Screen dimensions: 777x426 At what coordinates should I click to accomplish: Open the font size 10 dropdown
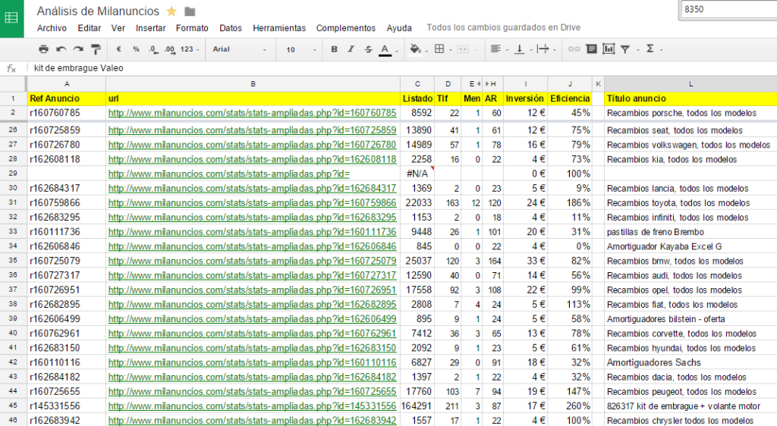[x=300, y=49]
